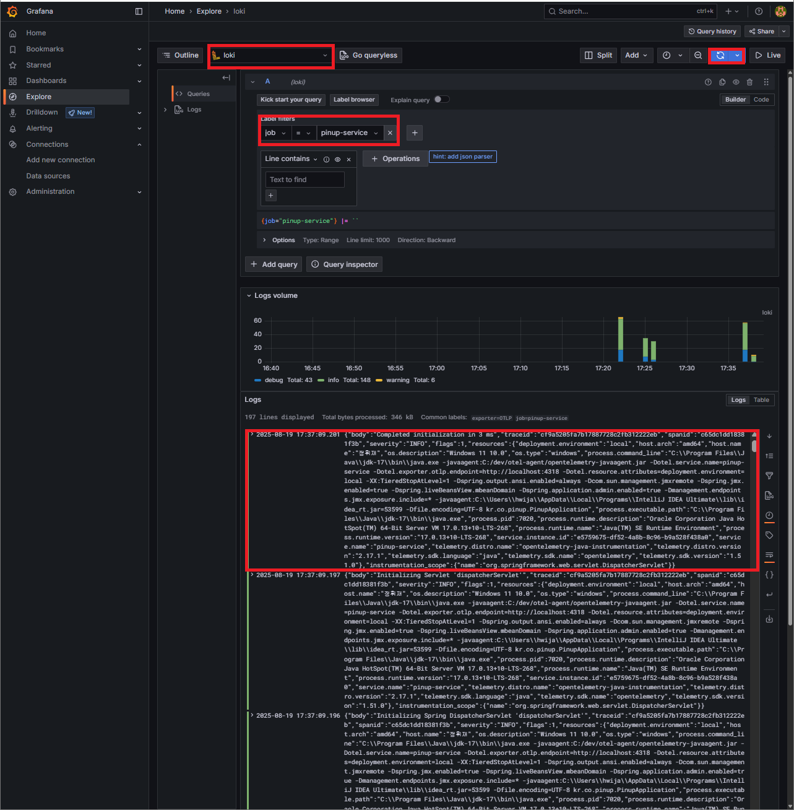The height and width of the screenshot is (810, 794).
Task: Toggle wrap lines icon in logs
Action: [x=769, y=555]
